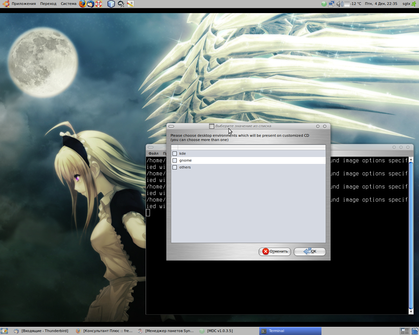The width and height of the screenshot is (419, 335).
Task: Open the magnifier search tool launcher
Action: coord(121,4)
